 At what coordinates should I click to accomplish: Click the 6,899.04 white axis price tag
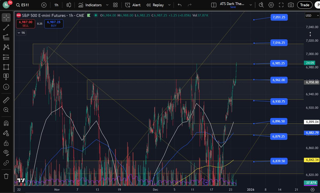click(311, 122)
